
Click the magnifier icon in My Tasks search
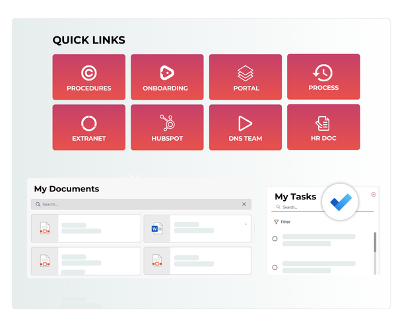pyautogui.click(x=278, y=207)
